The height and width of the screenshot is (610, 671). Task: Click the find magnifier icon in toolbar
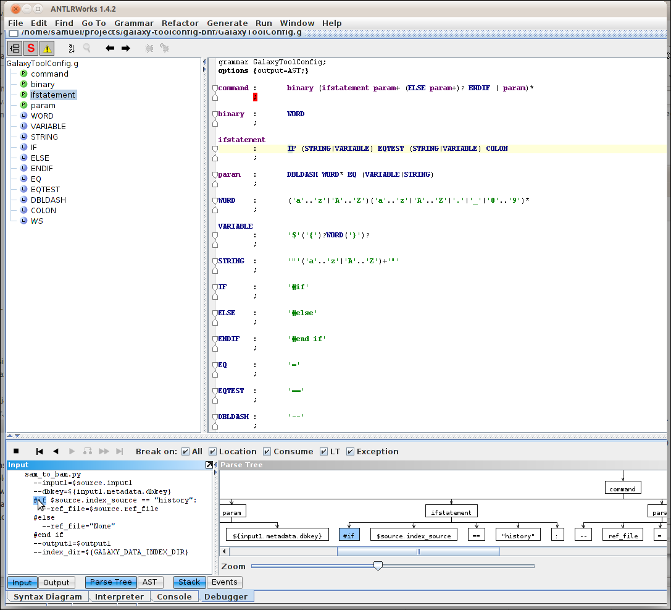point(87,48)
